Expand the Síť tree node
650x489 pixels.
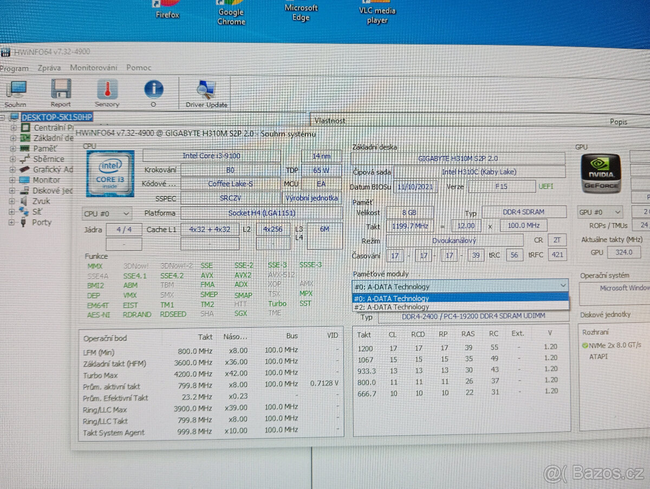pyautogui.click(x=12, y=212)
